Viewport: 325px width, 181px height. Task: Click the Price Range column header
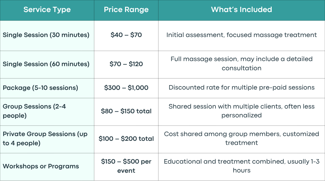coord(126,10)
